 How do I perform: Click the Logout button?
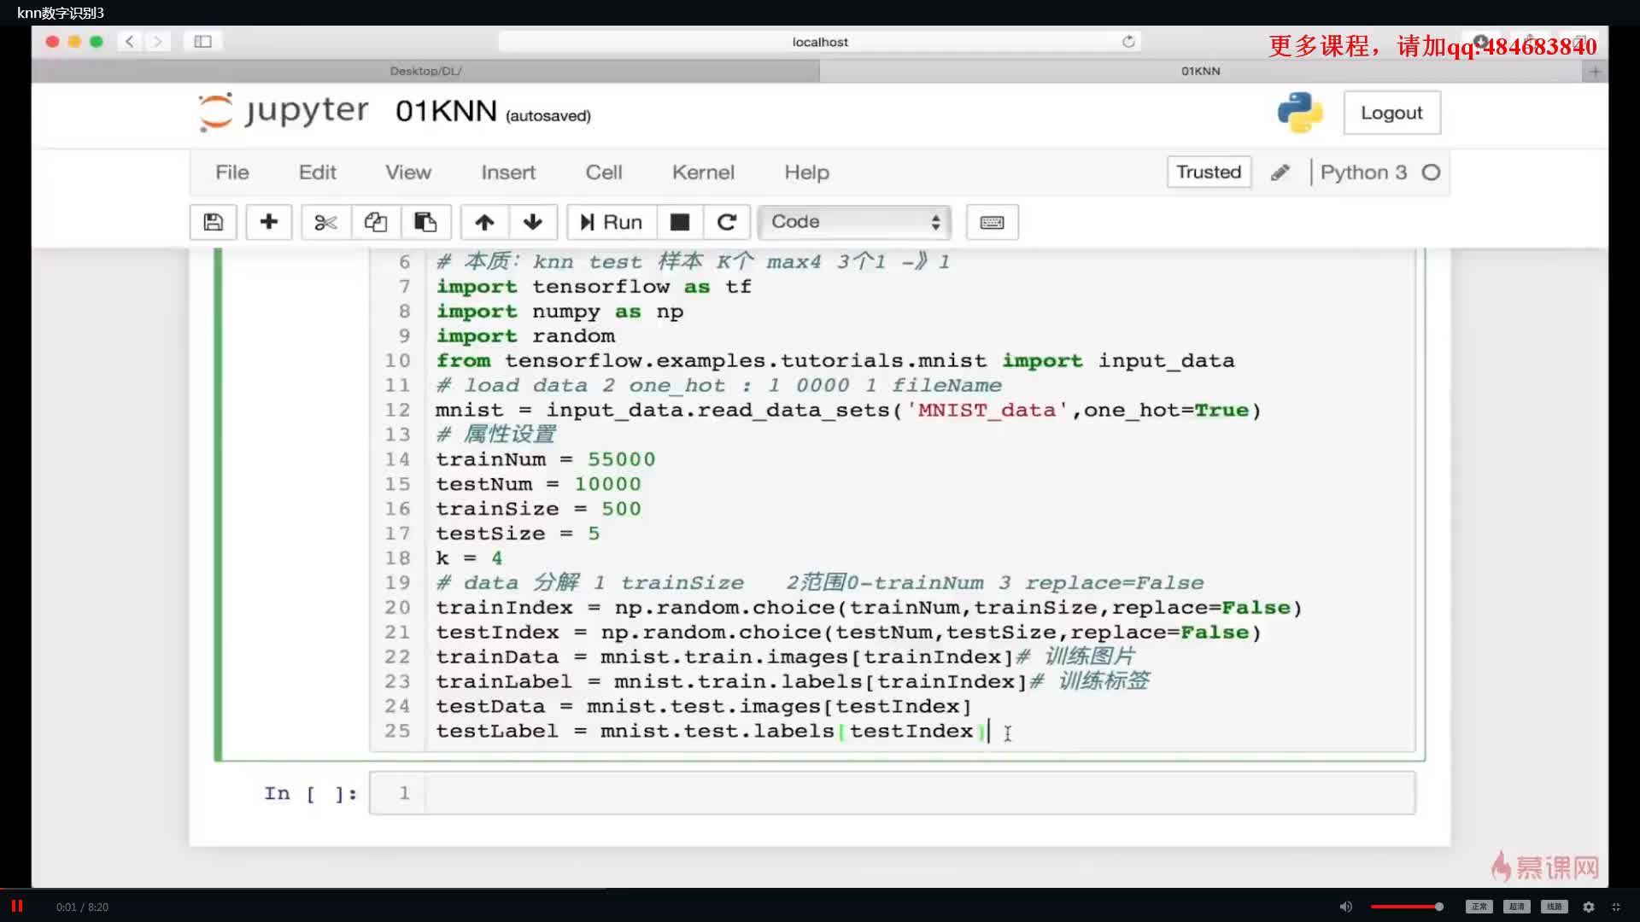[x=1393, y=113]
